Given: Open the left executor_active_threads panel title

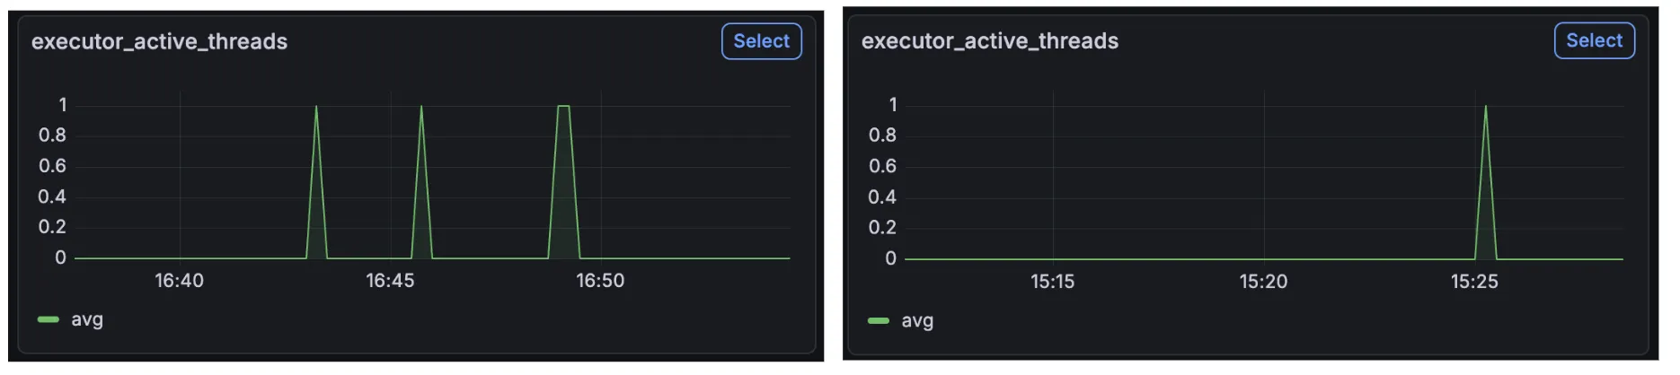Looking at the screenshot, I should [x=159, y=41].
